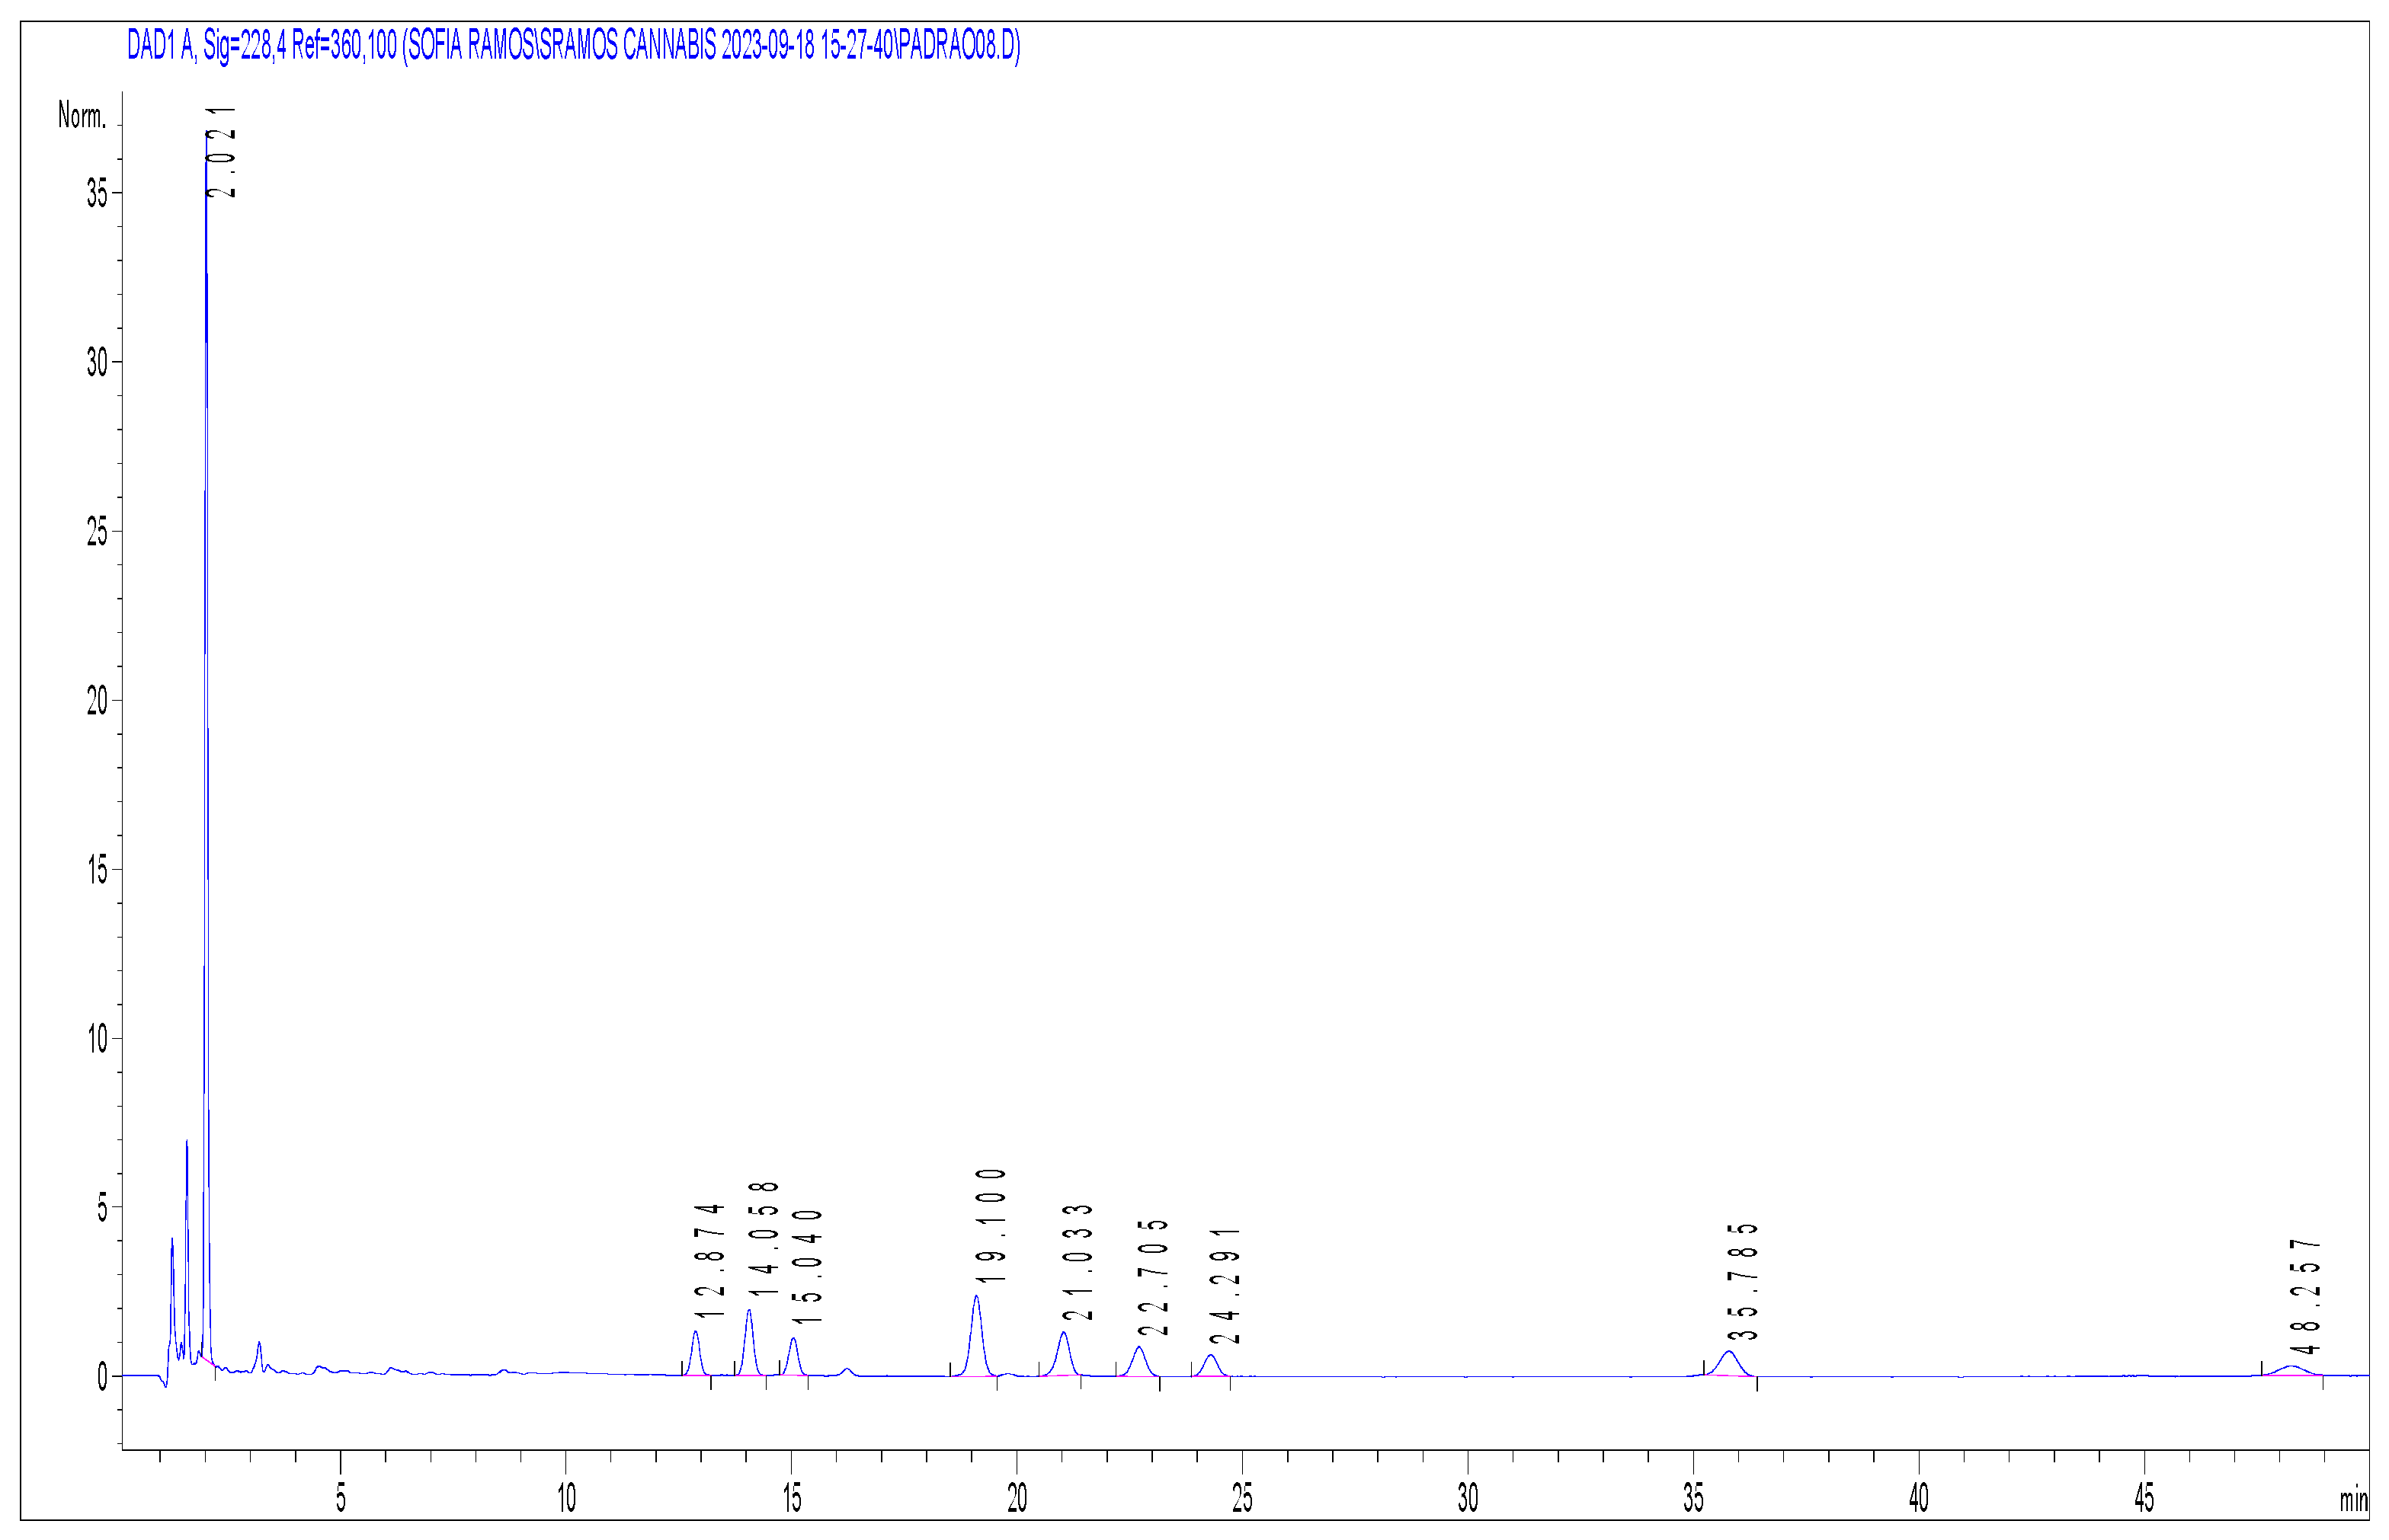The width and height of the screenshot is (2389, 1540).
Task: Click the 21.033 peak label
Action: click(1078, 1262)
